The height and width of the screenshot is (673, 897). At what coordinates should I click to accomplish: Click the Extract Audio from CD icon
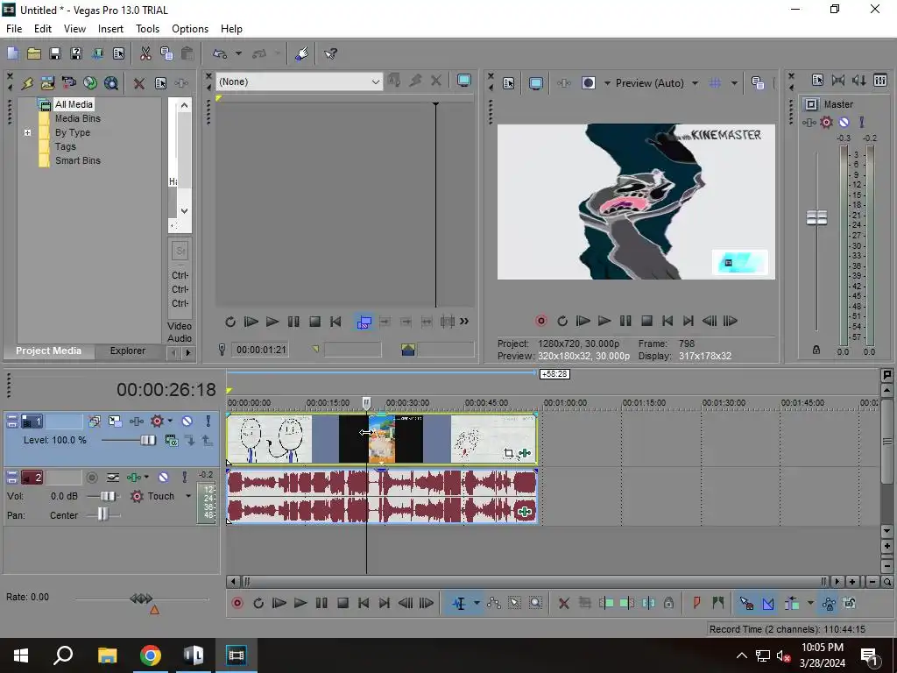(x=90, y=83)
